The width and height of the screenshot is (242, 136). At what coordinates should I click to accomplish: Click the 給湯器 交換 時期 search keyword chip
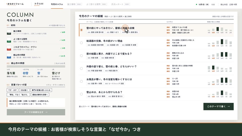coord(96,45)
